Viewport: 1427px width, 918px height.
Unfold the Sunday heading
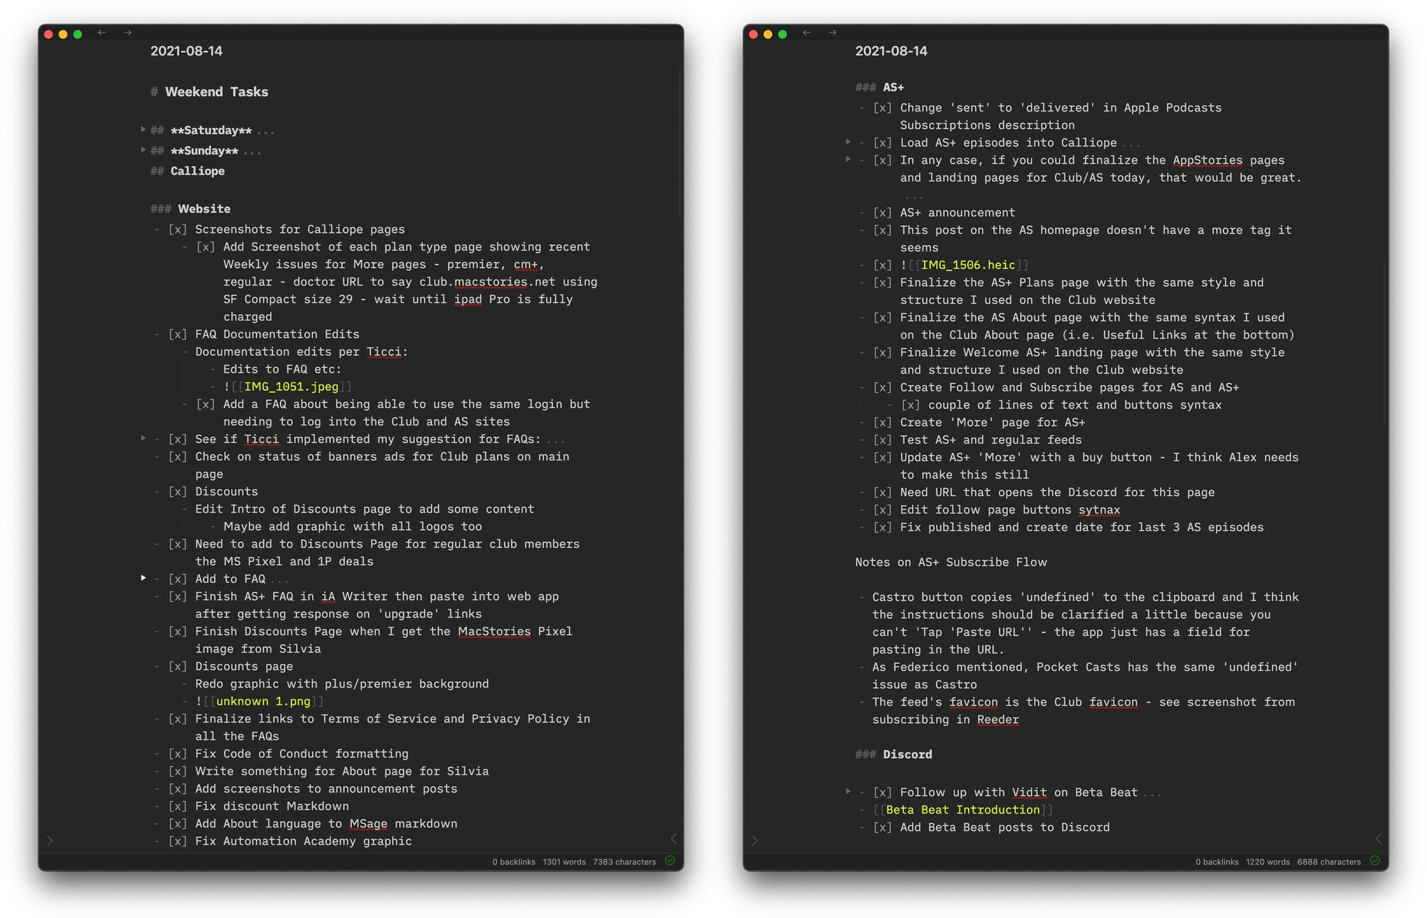pyautogui.click(x=143, y=150)
